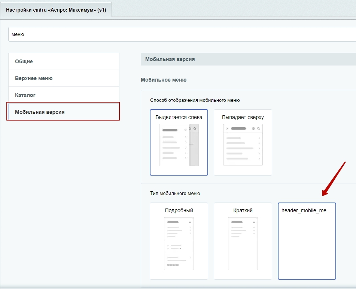
Task: Click the drop-from-top menu preview image
Action: tap(243, 145)
